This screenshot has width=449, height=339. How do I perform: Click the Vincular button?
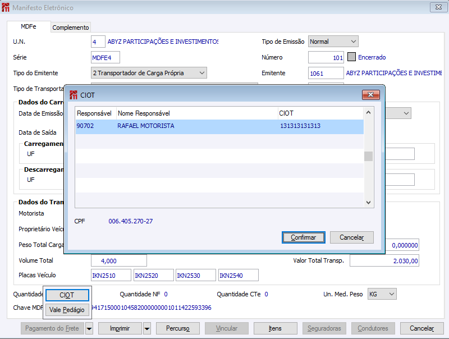227,328
